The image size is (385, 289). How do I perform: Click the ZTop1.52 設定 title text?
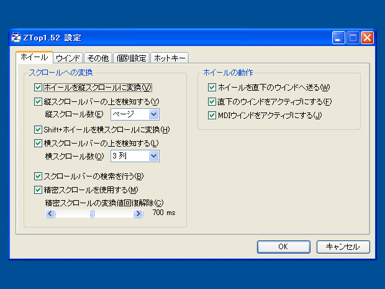click(52, 38)
